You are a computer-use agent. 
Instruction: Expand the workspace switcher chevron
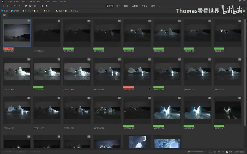[x=159, y=6]
